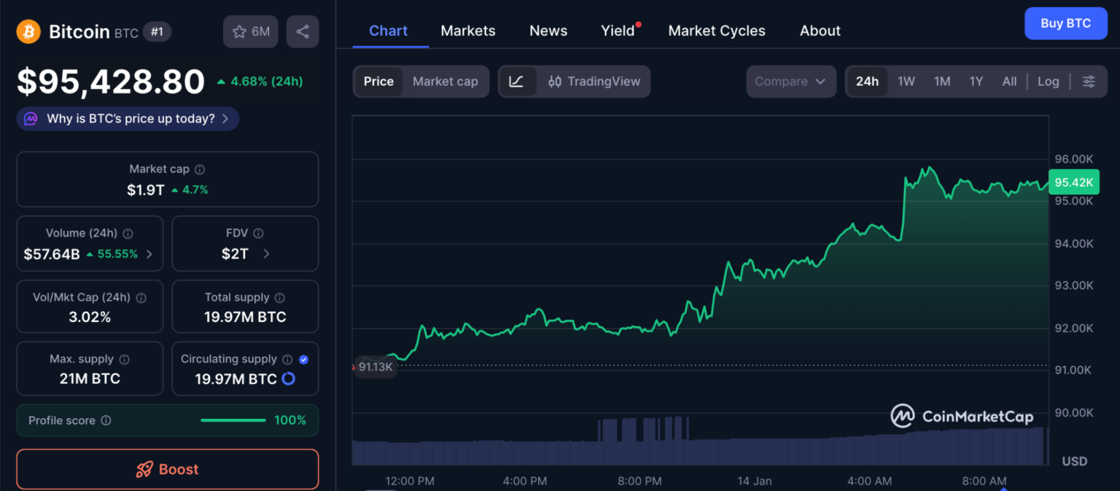Image resolution: width=1120 pixels, height=491 pixels.
Task: Open the chart settings sliders icon
Action: pyautogui.click(x=1089, y=82)
